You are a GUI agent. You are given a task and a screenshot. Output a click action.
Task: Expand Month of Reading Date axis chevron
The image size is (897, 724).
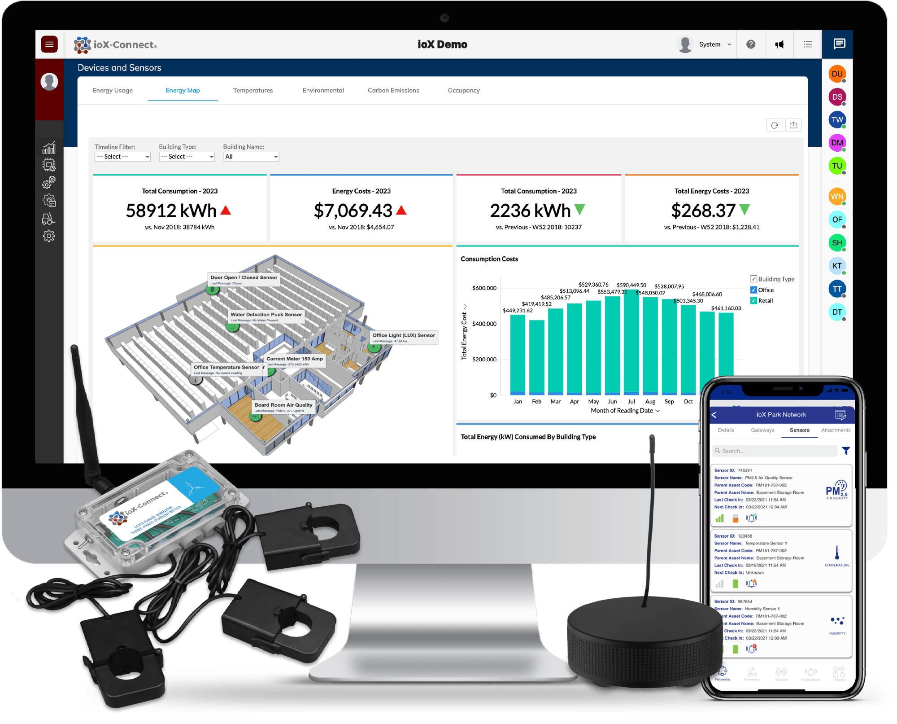[x=658, y=411]
